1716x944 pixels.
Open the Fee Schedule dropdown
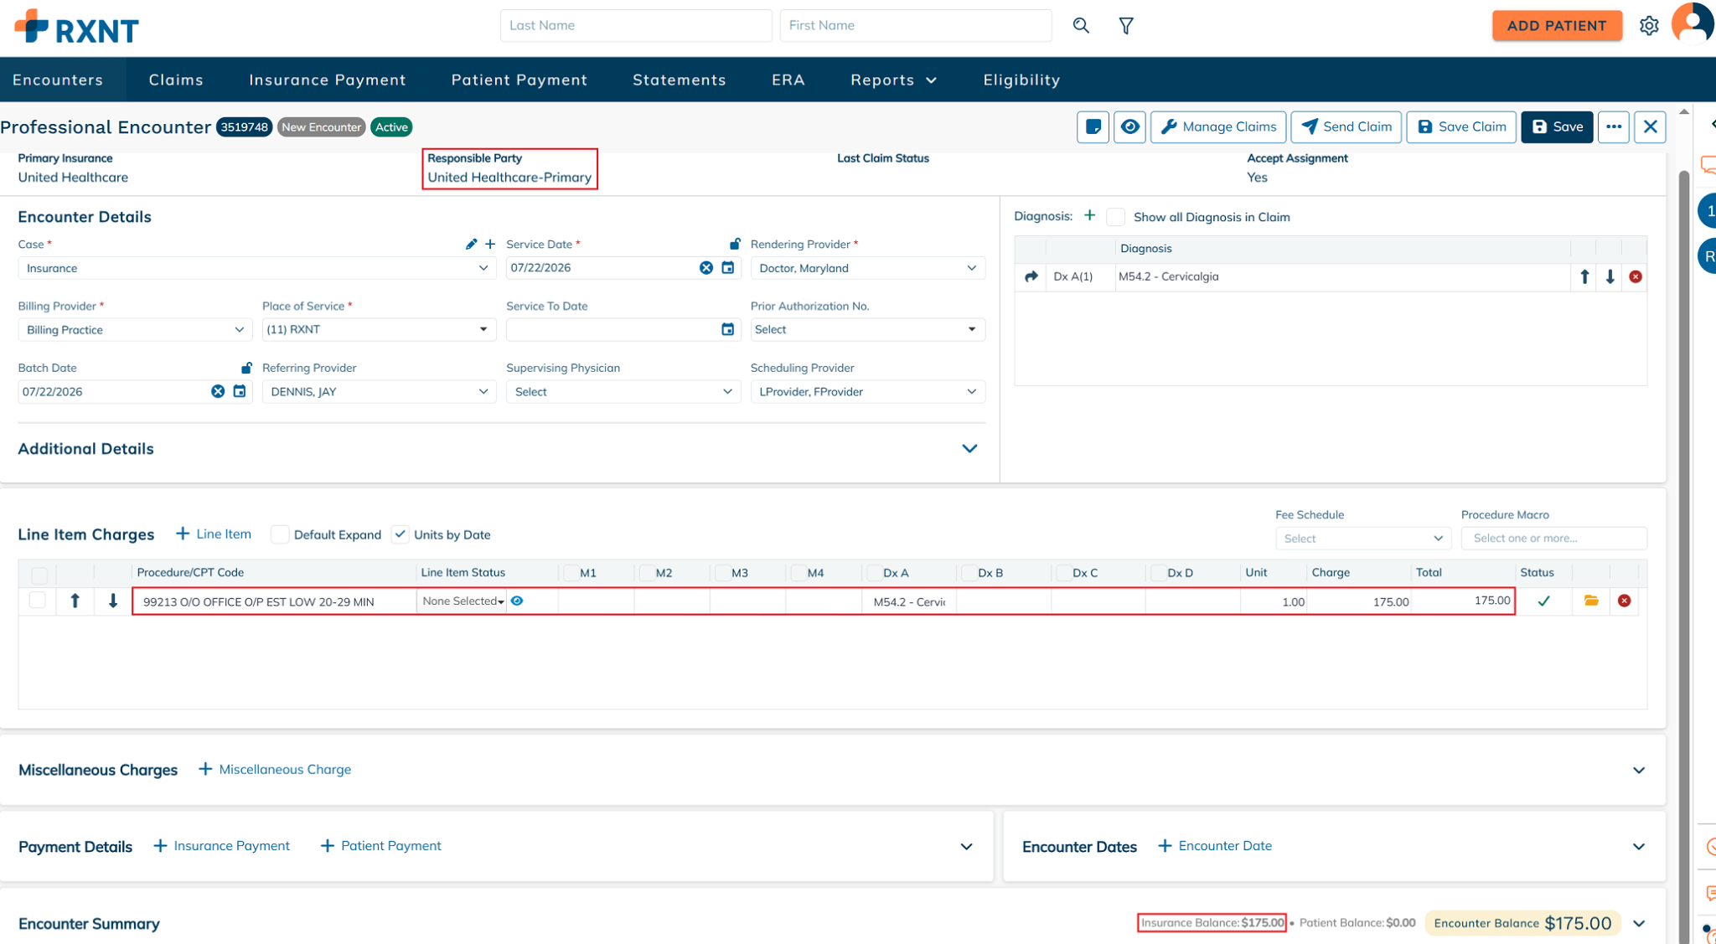[1363, 539]
